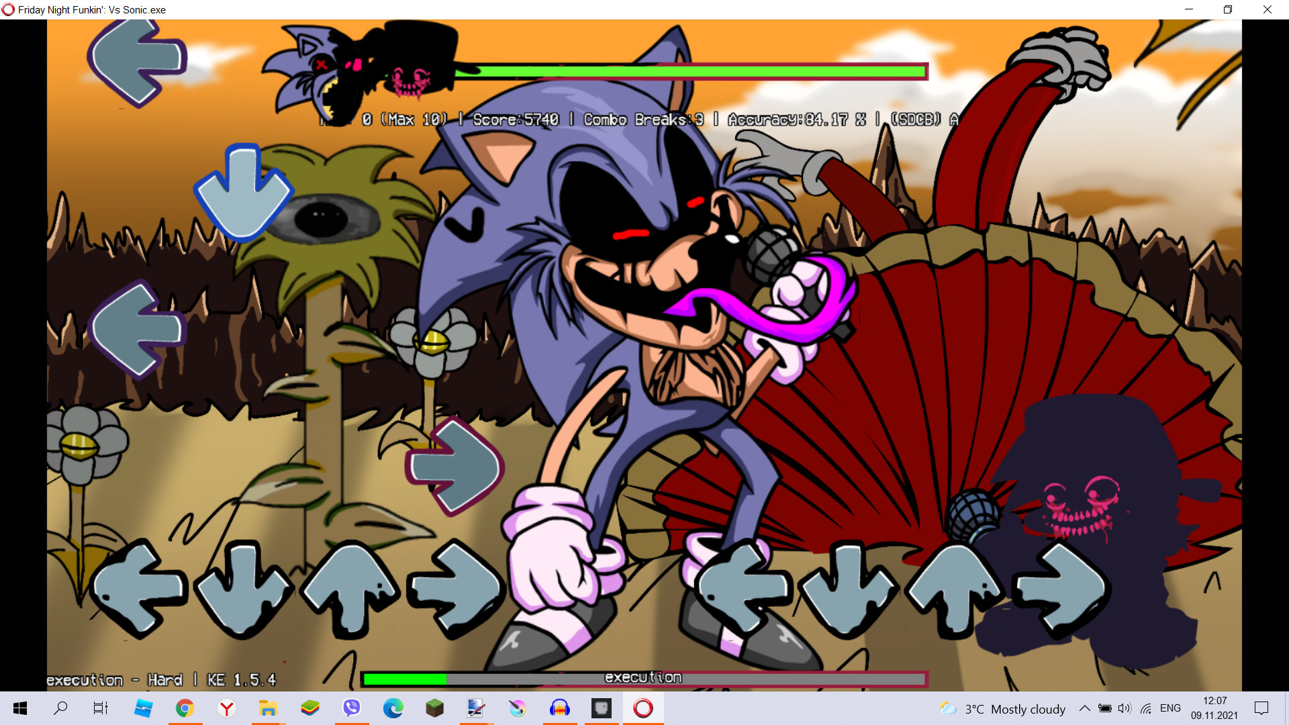Launch Google Chrome from the taskbar
This screenshot has width=1289, height=725.
point(185,708)
